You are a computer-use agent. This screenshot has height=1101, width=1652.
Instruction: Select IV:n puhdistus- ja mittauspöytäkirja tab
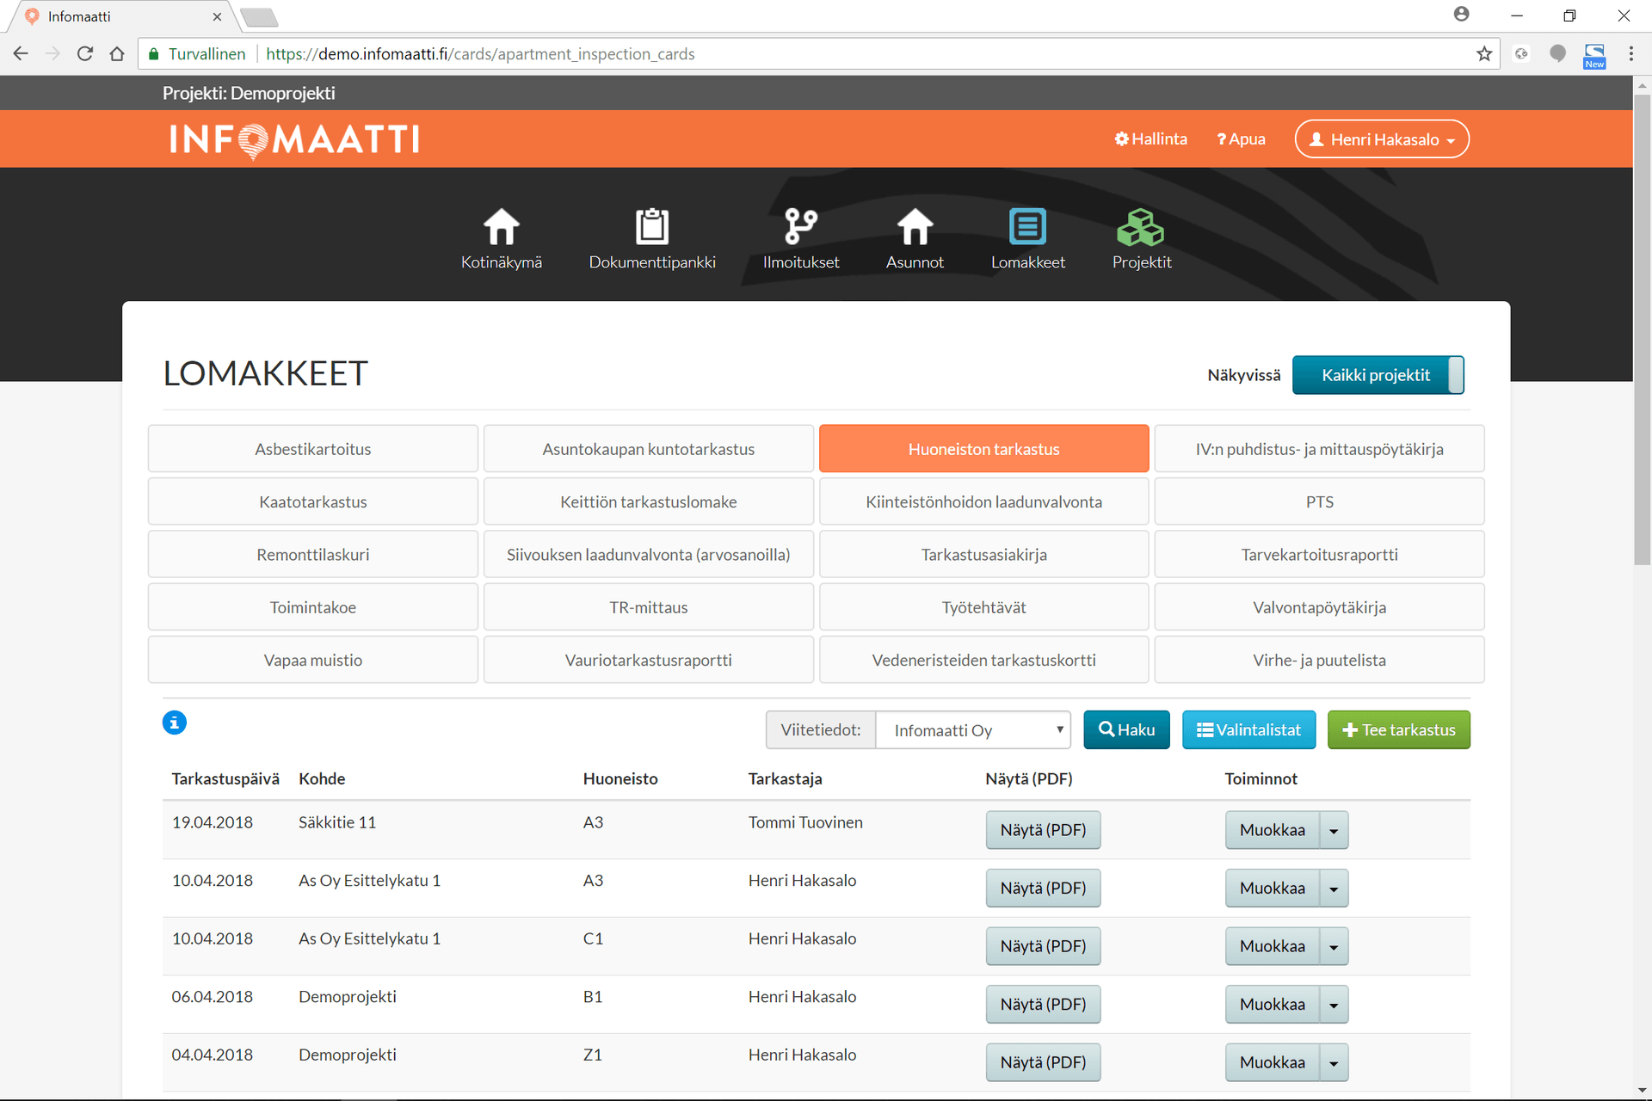1319,449
